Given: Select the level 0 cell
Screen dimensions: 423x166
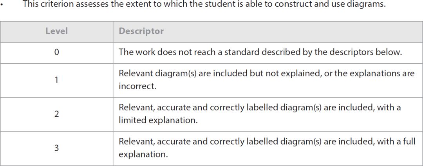Looking at the screenshot, I should [x=56, y=52].
